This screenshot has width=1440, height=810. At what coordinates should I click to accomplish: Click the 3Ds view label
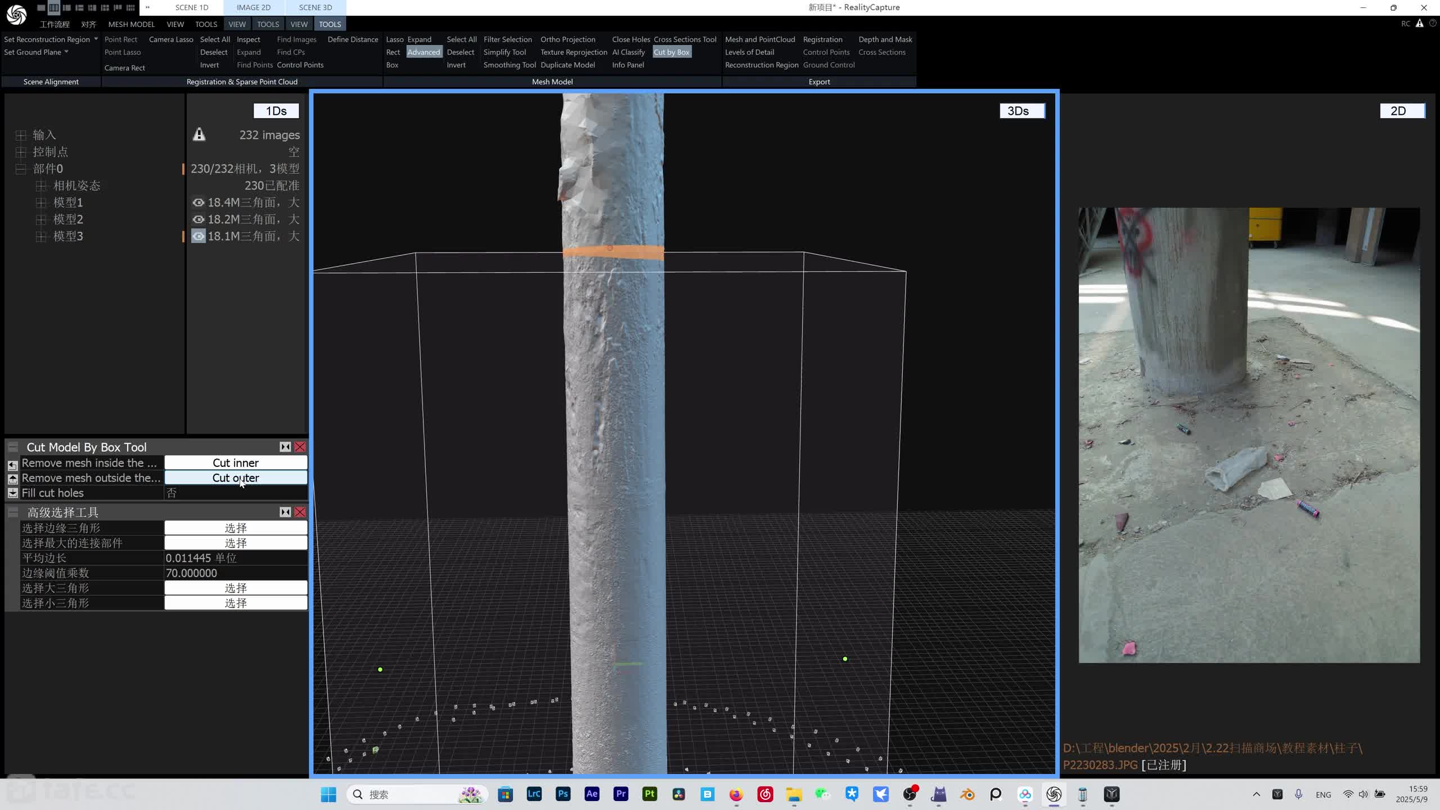[1022, 111]
